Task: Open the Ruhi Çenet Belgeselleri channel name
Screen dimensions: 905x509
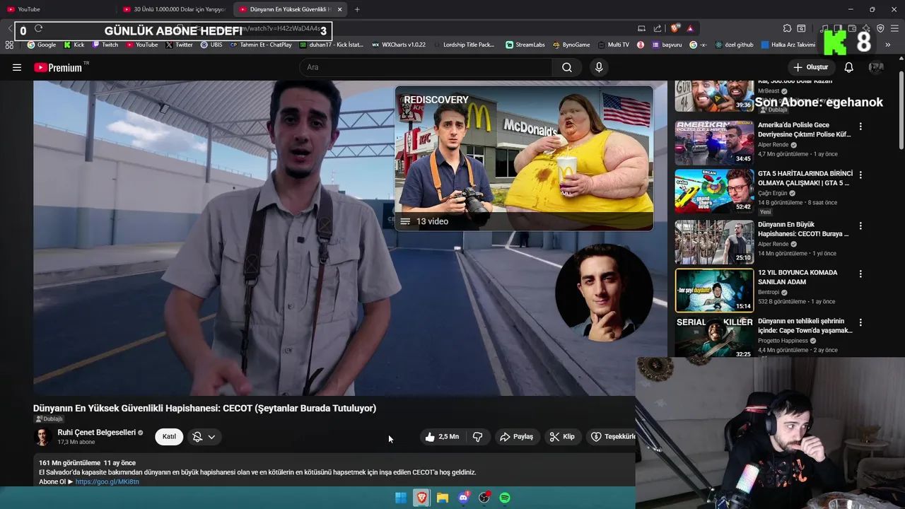Action: pyautogui.click(x=96, y=433)
